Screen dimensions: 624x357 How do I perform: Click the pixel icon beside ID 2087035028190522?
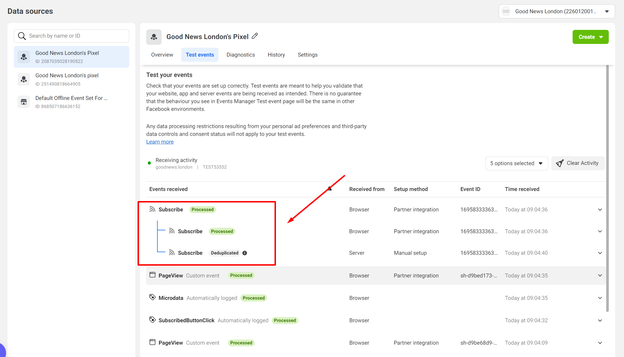click(24, 57)
